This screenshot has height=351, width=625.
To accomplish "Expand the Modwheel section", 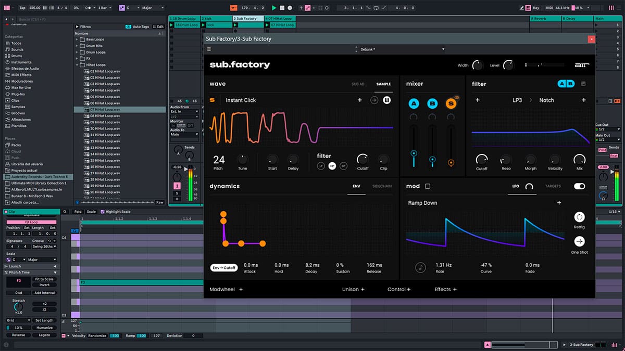I will click(226, 289).
